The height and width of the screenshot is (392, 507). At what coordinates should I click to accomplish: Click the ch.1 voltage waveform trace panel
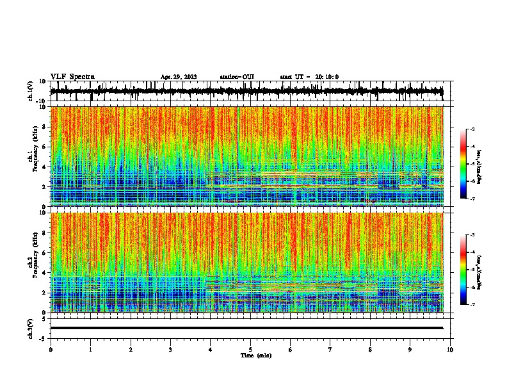[x=250, y=91]
